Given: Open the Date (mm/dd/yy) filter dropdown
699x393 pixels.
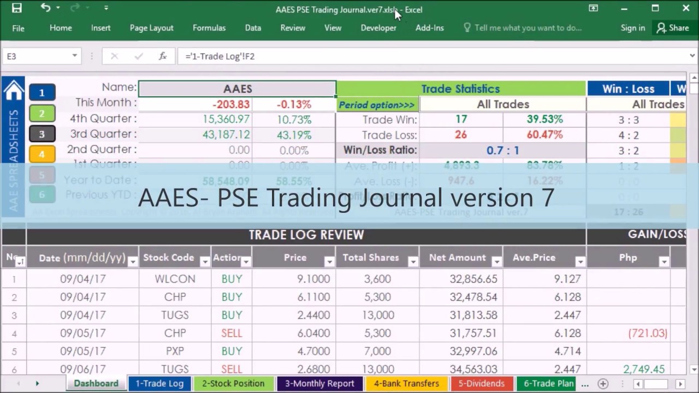Looking at the screenshot, I should coord(132,262).
